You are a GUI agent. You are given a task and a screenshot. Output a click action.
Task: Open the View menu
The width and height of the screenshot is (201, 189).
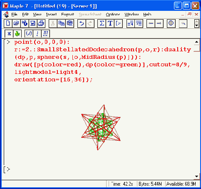point(37,14)
